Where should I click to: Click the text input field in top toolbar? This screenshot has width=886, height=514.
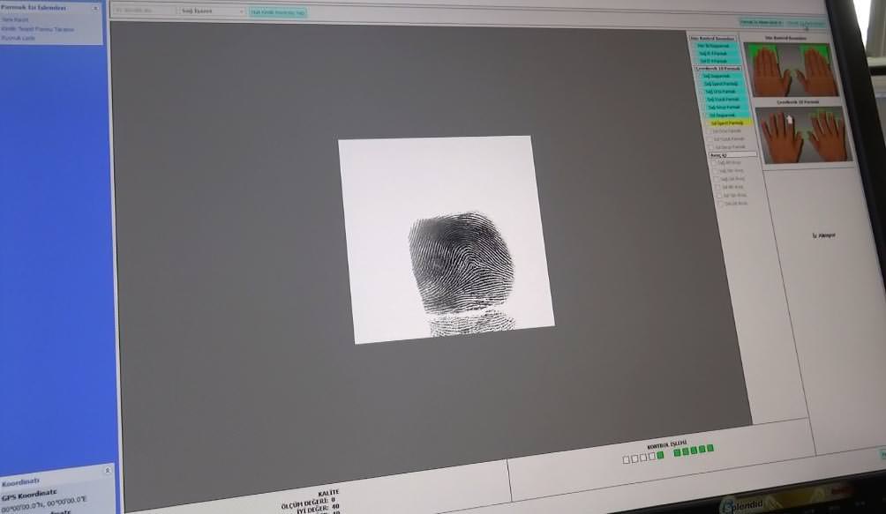coord(143,11)
